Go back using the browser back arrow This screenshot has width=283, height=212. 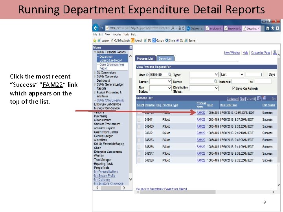(x=96, y=28)
